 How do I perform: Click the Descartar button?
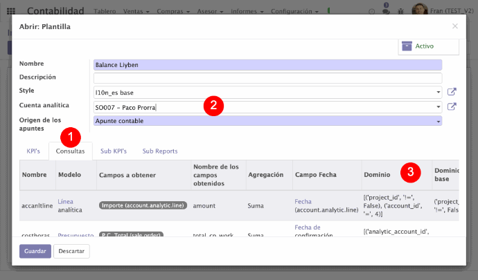point(71,251)
